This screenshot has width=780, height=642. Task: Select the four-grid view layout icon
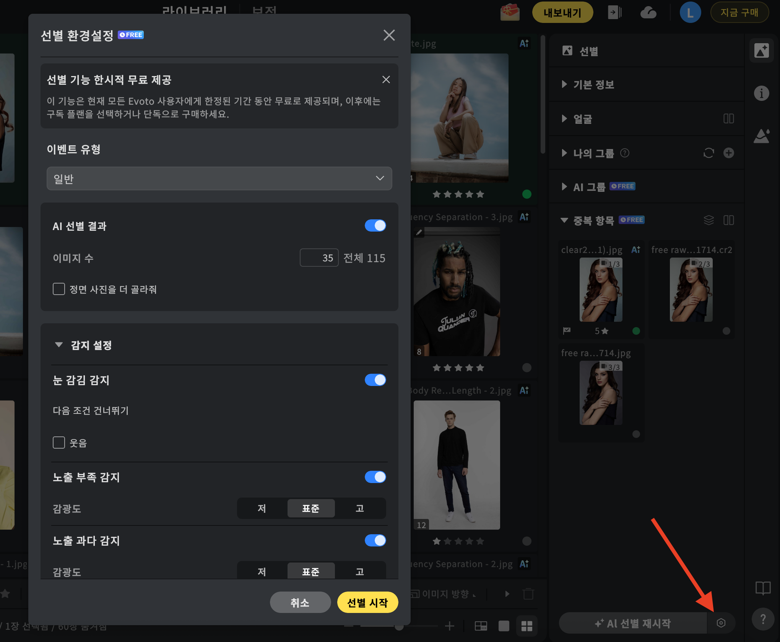(526, 626)
